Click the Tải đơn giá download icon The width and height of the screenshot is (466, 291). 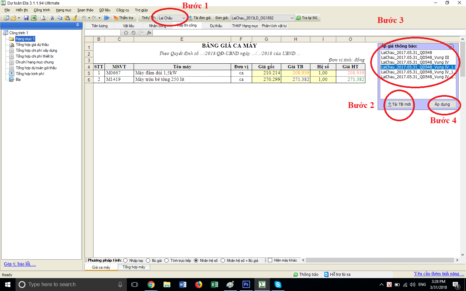[191, 18]
